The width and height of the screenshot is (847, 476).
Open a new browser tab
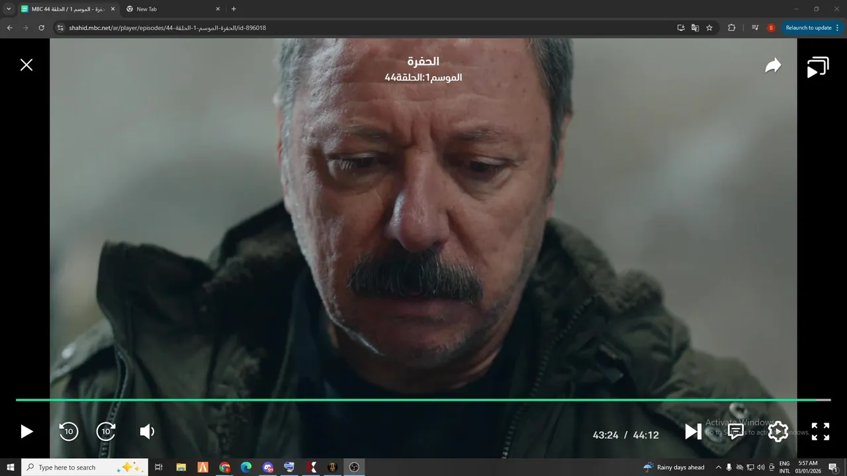[234, 9]
